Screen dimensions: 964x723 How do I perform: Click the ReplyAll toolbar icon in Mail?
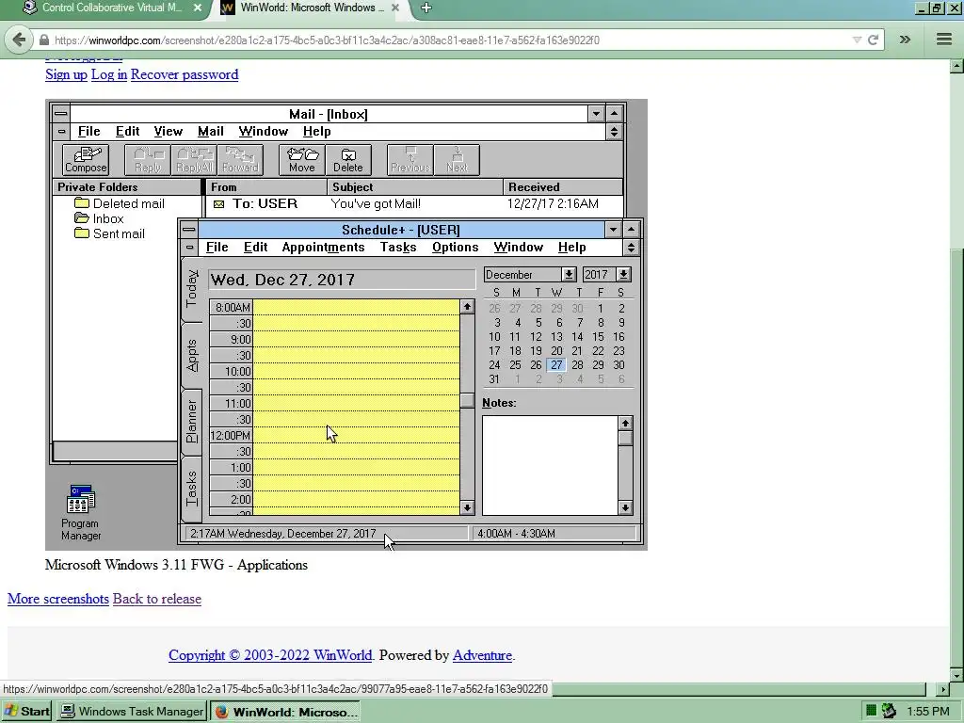click(x=194, y=160)
